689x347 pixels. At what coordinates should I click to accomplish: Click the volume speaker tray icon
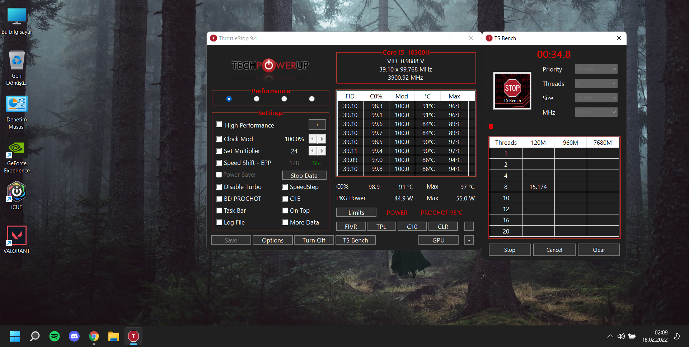click(621, 336)
